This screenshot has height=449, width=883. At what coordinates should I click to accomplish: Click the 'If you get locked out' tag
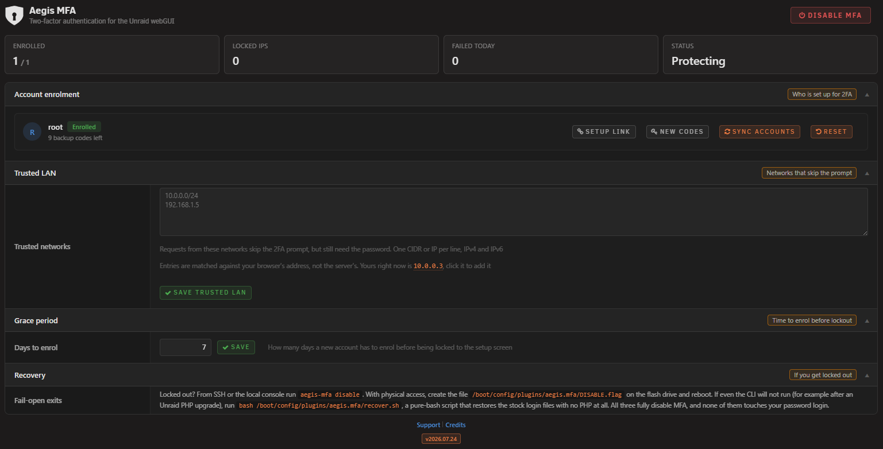823,375
